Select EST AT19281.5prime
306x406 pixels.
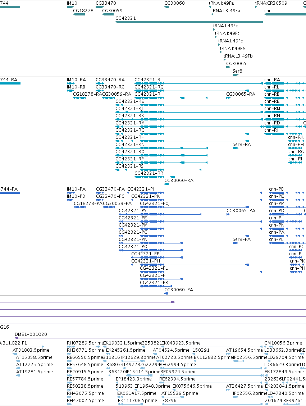[x=35, y=371]
